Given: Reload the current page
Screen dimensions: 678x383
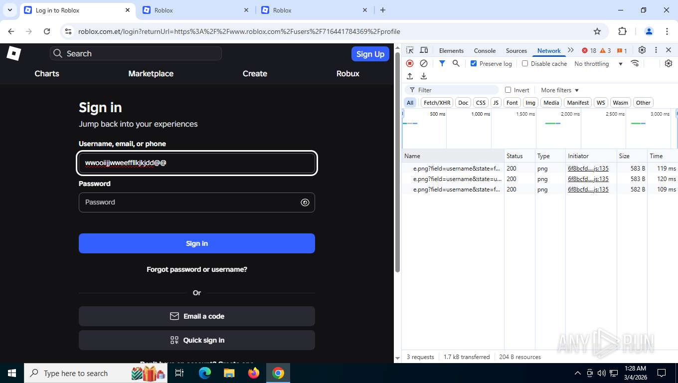Looking at the screenshot, I should tap(47, 31).
